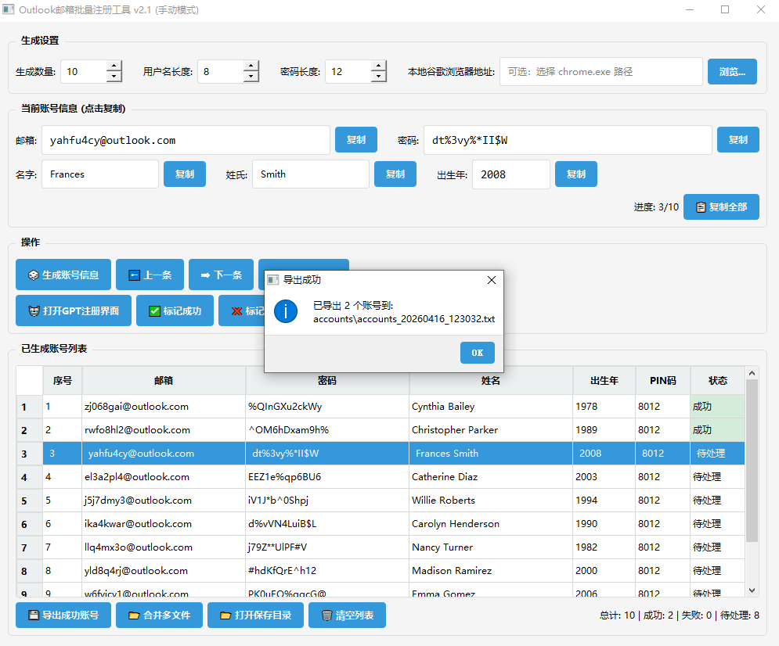This screenshot has width=779, height=646.
Task: Increase 生成数量 using its up stepper arrow
Action: [115, 66]
